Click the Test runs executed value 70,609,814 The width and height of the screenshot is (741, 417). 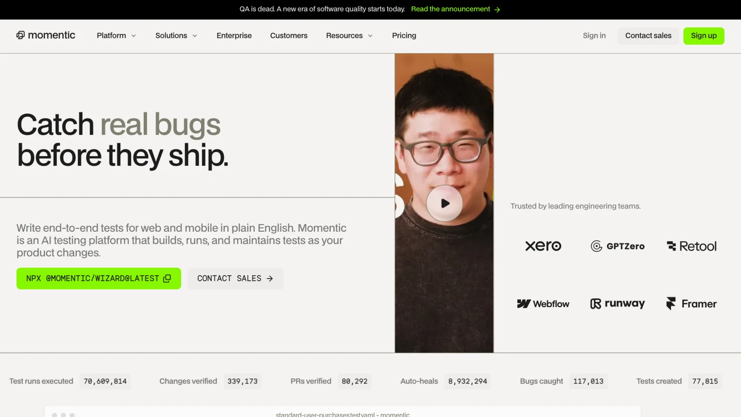[x=105, y=381]
